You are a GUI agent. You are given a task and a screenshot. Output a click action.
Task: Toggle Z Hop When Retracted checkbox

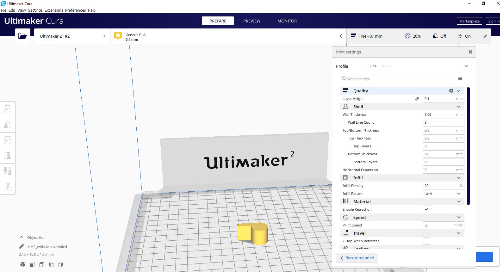pos(426,241)
